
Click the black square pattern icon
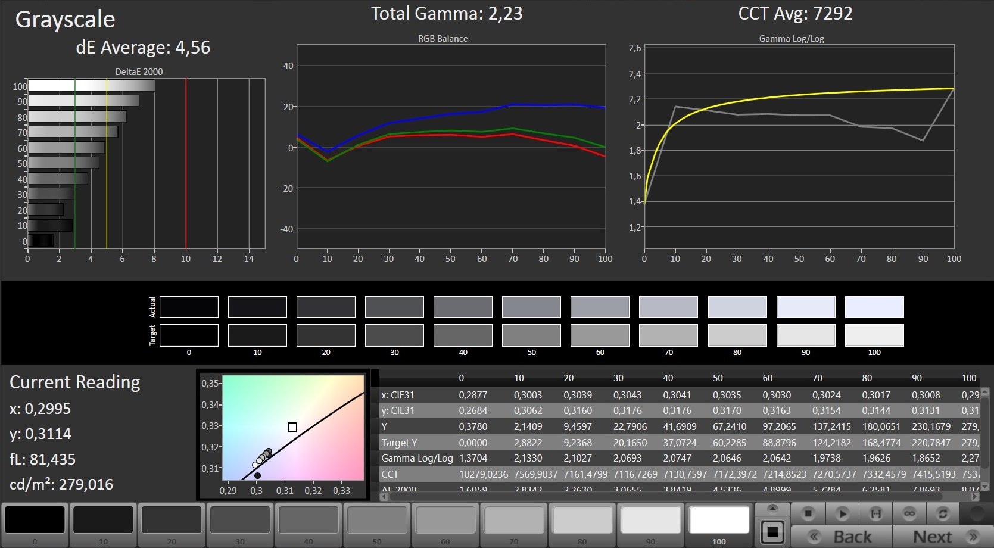[x=772, y=532]
